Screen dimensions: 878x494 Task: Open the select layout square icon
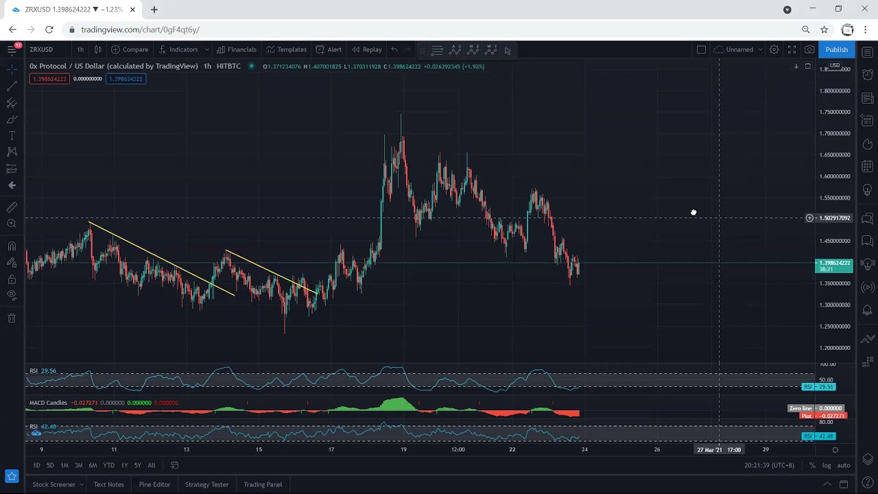(x=701, y=49)
